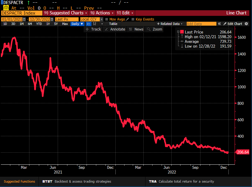Viewport: 252px width, 187px height.
Task: Switch to Table view
Action: point(113,24)
